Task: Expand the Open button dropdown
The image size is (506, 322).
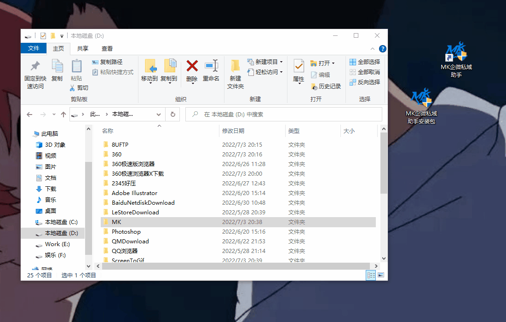Action: pyautogui.click(x=333, y=63)
